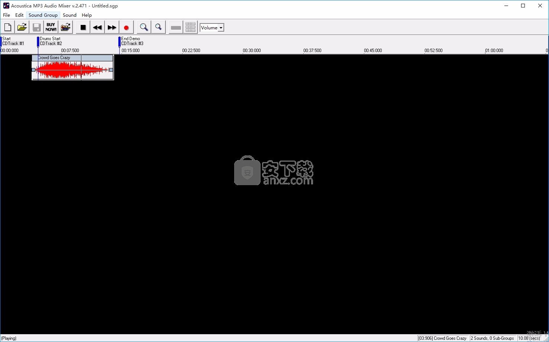Viewport: 549px width, 342px height.
Task: Click the red waveform of Crowd Goes Crazy
Action: (72, 70)
